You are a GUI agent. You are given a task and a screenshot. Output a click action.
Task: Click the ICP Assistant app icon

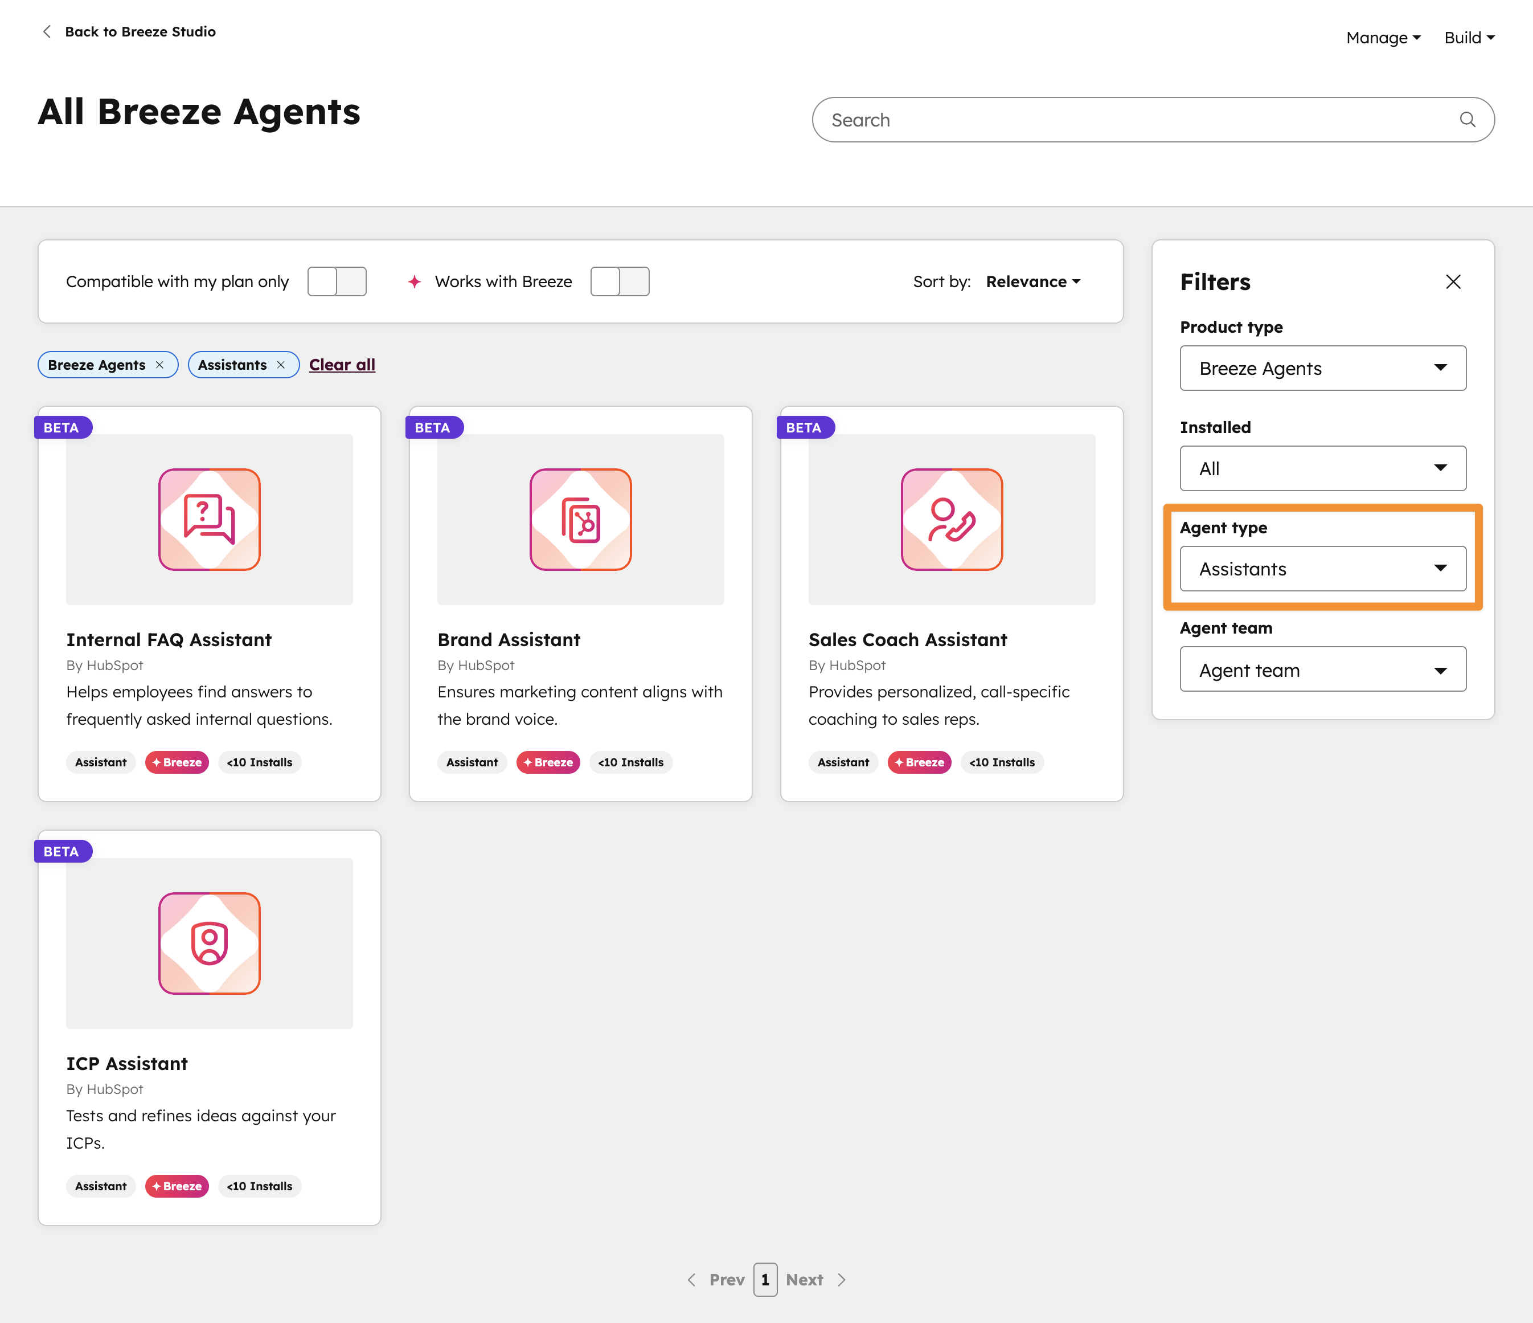coord(210,943)
